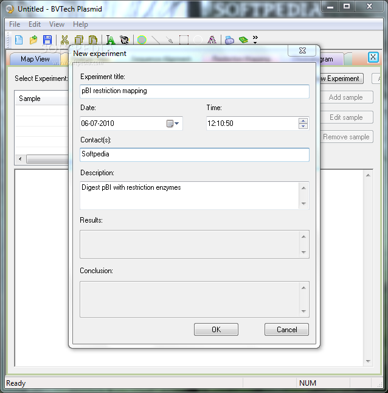Screen dimensions: 388x393
Task: Select the pointer select tool icon
Action: coord(124,40)
